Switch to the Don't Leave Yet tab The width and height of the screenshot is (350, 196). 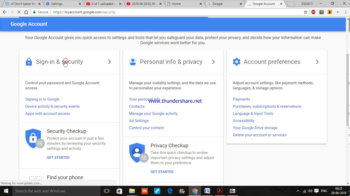click(23, 4)
